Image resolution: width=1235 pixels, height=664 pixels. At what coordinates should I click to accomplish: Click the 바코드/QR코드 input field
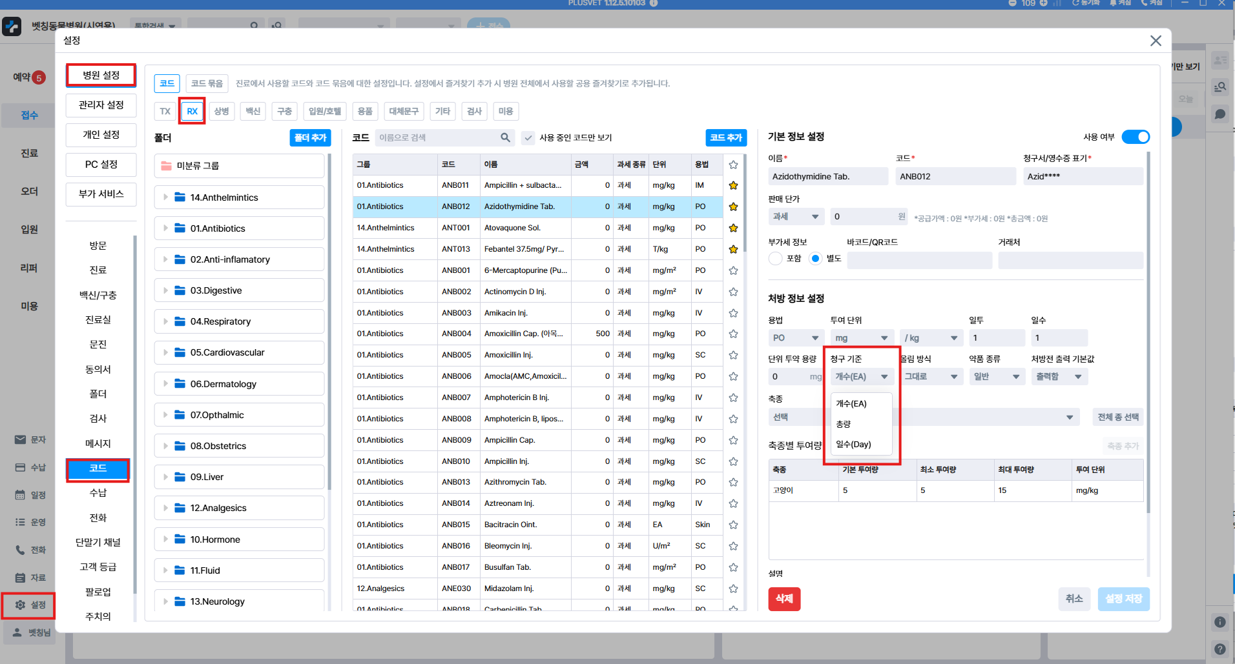[x=918, y=260]
